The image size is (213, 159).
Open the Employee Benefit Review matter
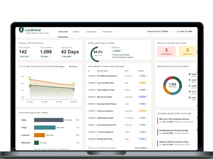107,104
